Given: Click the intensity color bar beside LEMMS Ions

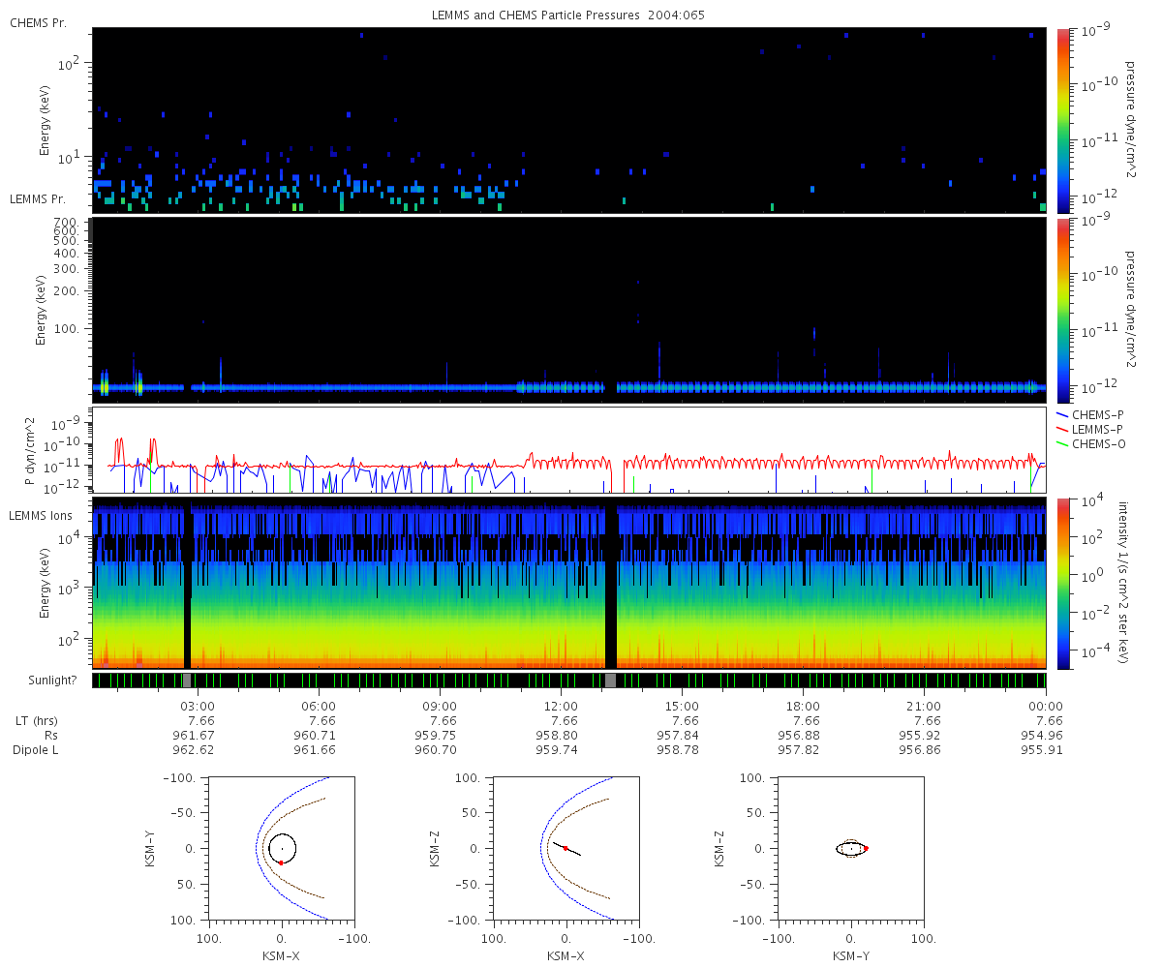Looking at the screenshot, I should [1063, 584].
